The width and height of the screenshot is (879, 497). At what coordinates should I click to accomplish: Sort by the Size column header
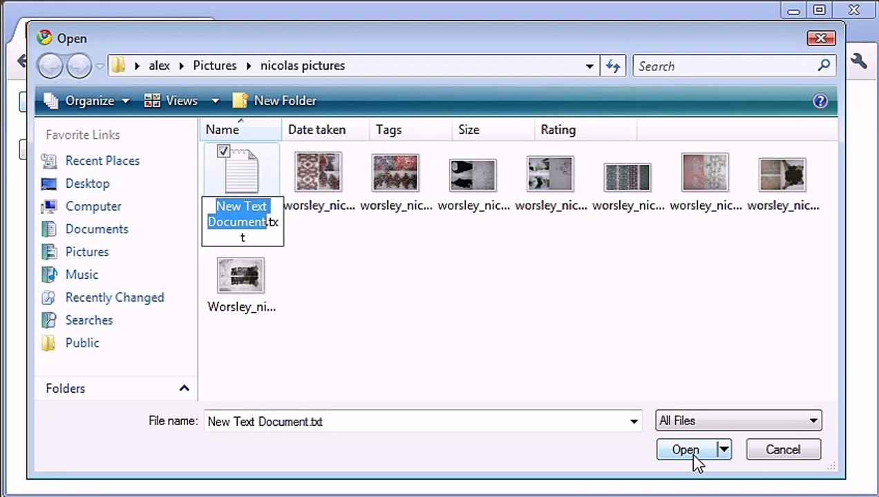point(493,130)
